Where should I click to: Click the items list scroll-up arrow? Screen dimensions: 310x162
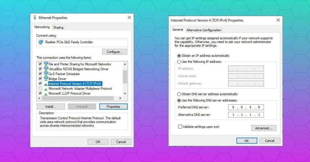coord(125,64)
